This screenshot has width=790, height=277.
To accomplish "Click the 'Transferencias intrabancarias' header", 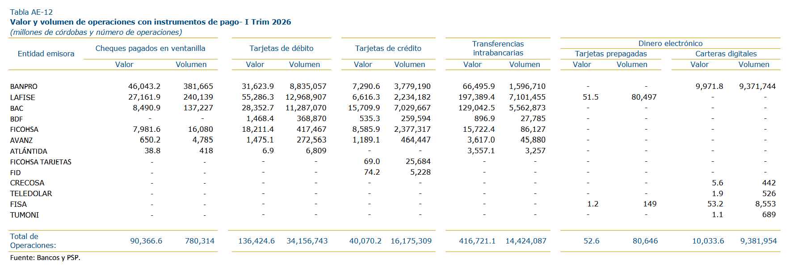I will coord(498,48).
